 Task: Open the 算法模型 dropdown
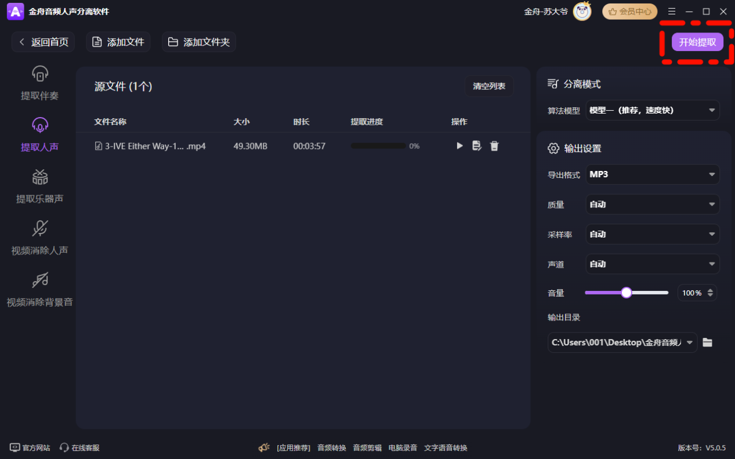coord(653,110)
